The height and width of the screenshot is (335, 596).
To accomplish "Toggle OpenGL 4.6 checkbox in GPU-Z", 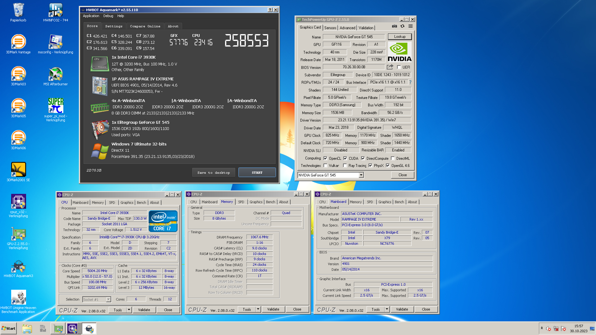I will (x=388, y=166).
